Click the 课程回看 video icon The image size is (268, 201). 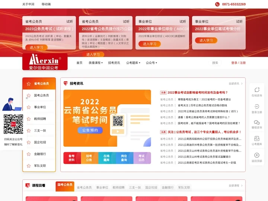coord(28,185)
